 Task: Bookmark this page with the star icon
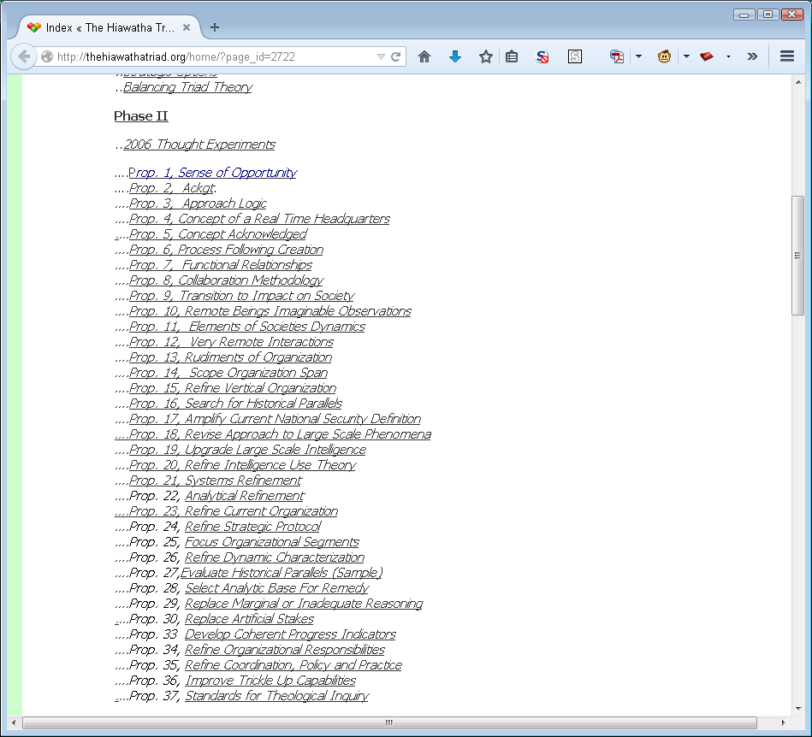486,56
